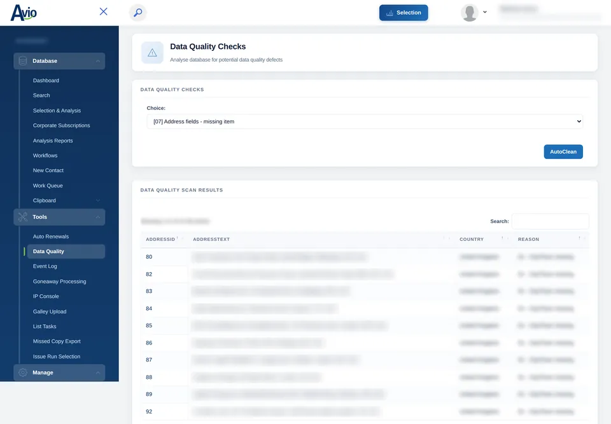The image size is (611, 424).
Task: Click the Manage gear icon
Action: (23, 373)
